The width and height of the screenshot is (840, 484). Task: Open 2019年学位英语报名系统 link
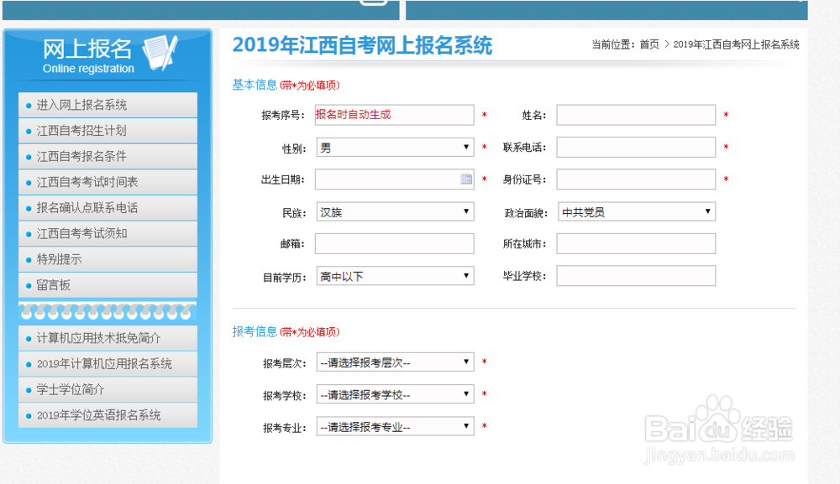(108, 415)
